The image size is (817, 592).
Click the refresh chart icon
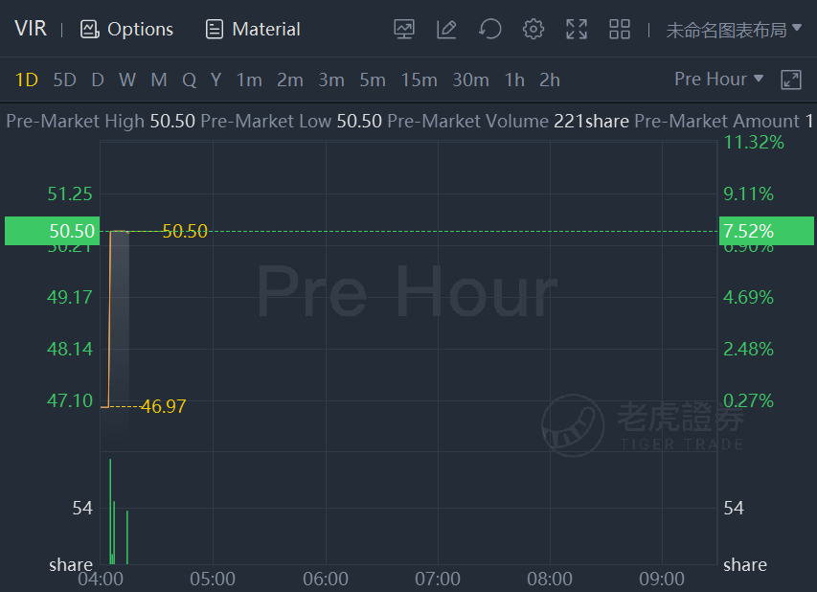click(490, 30)
